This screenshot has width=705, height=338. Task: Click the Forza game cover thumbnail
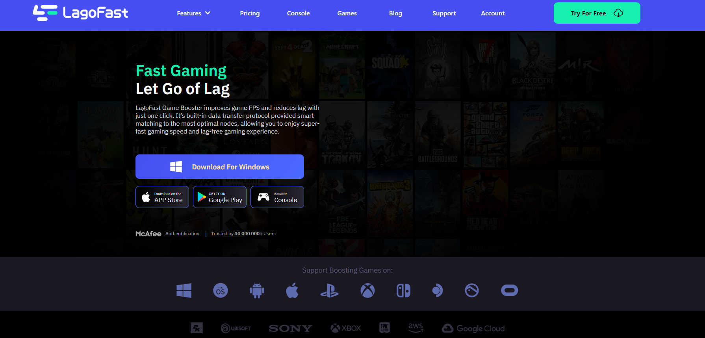click(x=533, y=134)
